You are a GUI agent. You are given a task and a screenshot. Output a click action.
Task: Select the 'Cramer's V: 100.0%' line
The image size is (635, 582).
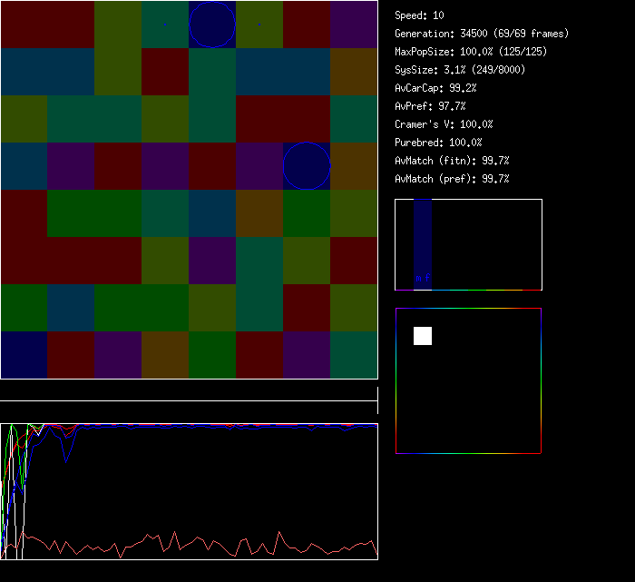coord(444,124)
